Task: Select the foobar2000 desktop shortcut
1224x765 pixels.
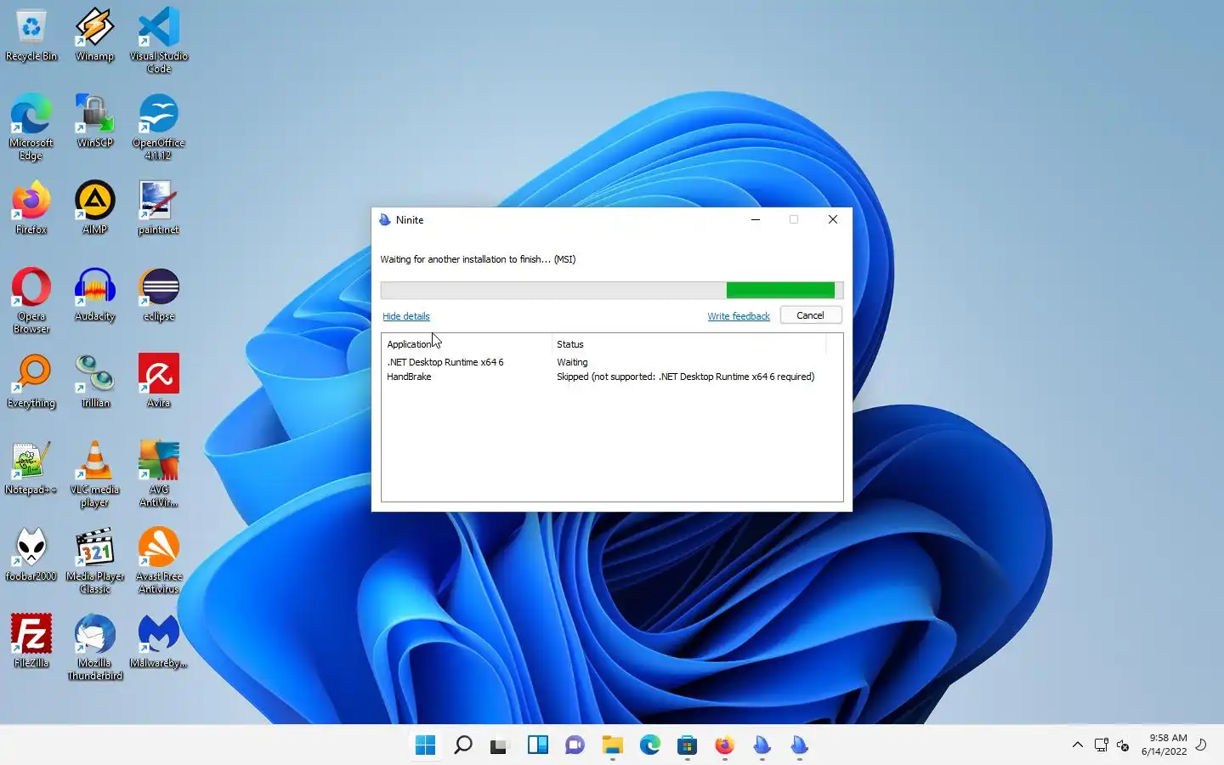Action: (x=31, y=555)
